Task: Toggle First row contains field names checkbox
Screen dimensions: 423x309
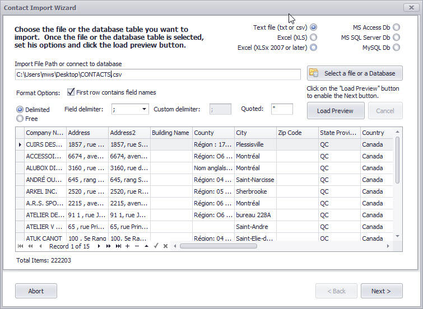Action: (71, 92)
